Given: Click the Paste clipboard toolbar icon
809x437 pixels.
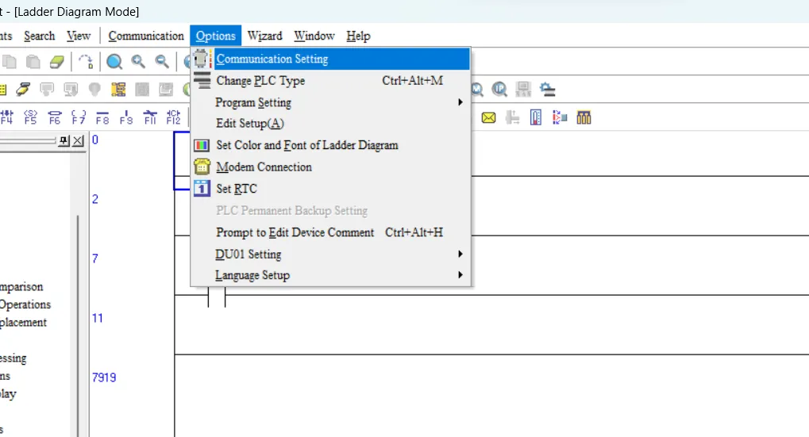Looking at the screenshot, I should [33, 62].
